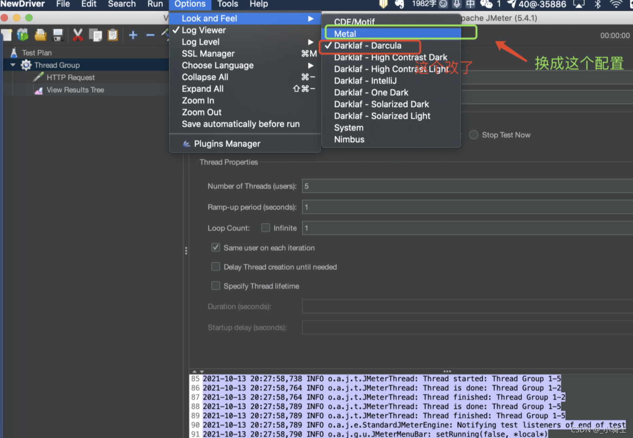Image resolution: width=633 pixels, height=438 pixels.
Task: Expand the Log Level submenu
Action: coord(245,42)
